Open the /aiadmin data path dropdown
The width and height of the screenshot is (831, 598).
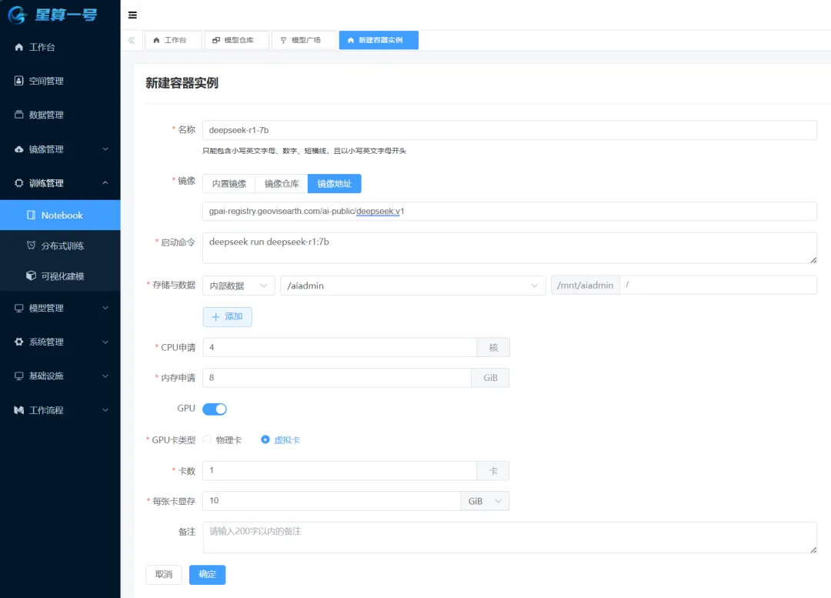click(412, 286)
